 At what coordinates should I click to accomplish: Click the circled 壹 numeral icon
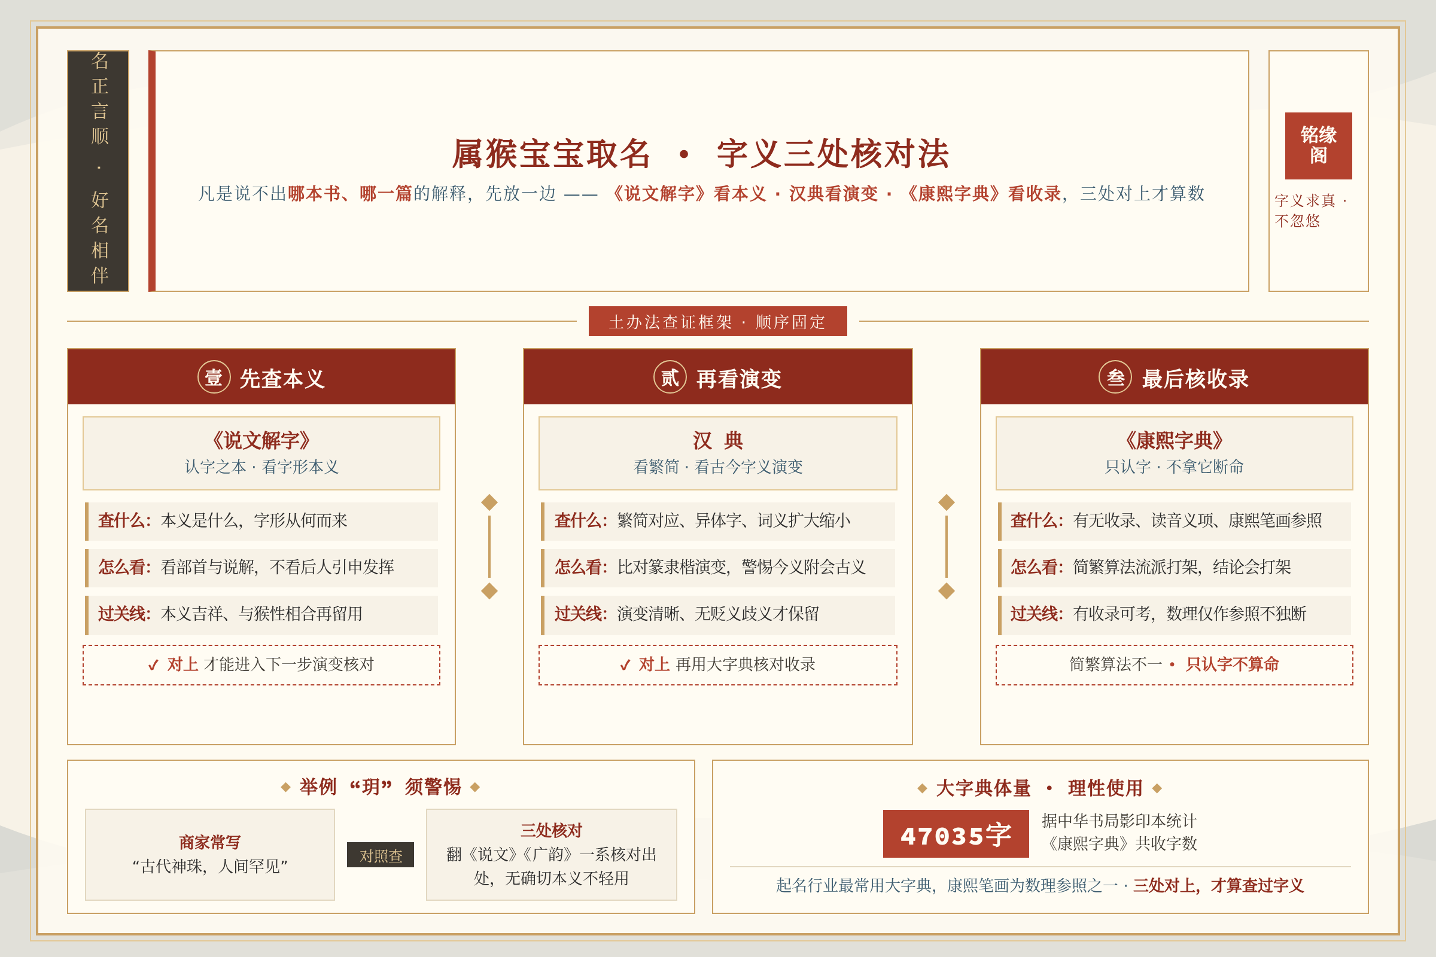point(214,377)
